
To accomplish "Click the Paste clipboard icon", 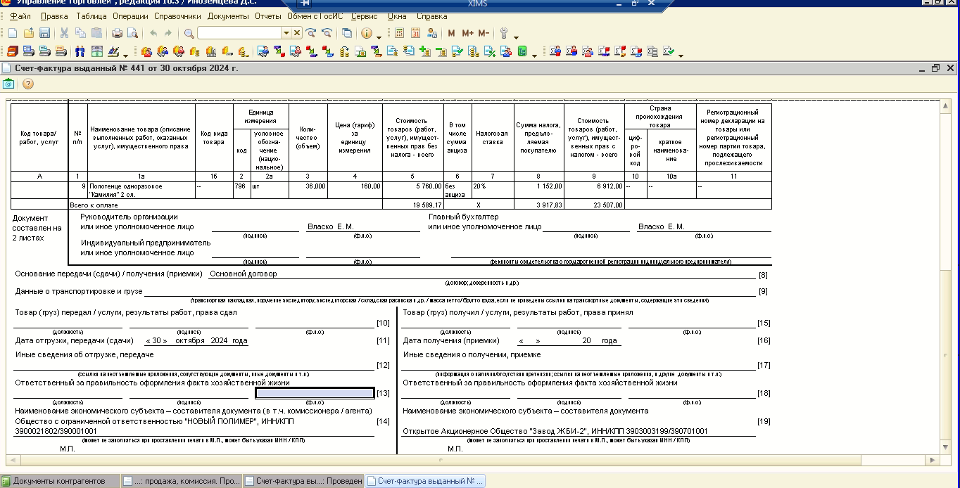I will tap(96, 33).
